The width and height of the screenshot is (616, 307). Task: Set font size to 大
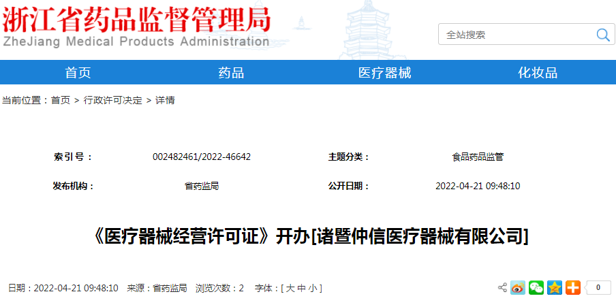pos(290,289)
